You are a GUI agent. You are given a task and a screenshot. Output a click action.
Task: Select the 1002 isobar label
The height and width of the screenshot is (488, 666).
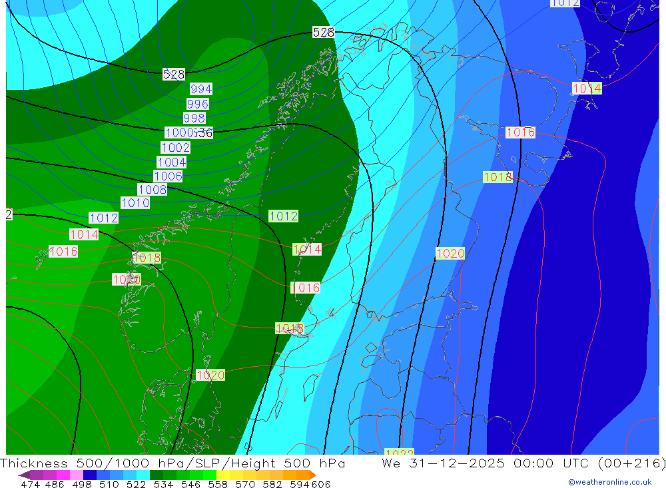pyautogui.click(x=175, y=147)
